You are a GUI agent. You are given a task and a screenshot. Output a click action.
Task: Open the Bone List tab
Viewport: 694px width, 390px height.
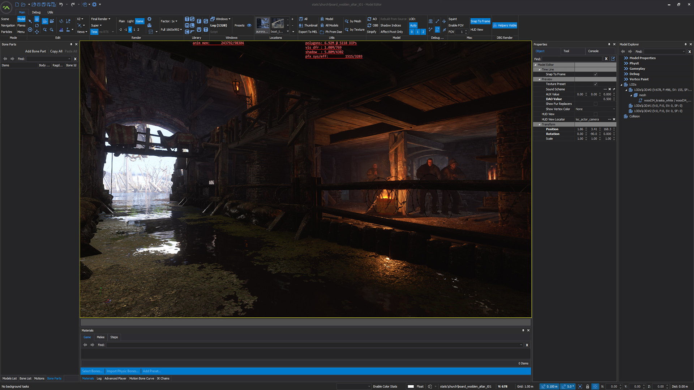click(25, 378)
